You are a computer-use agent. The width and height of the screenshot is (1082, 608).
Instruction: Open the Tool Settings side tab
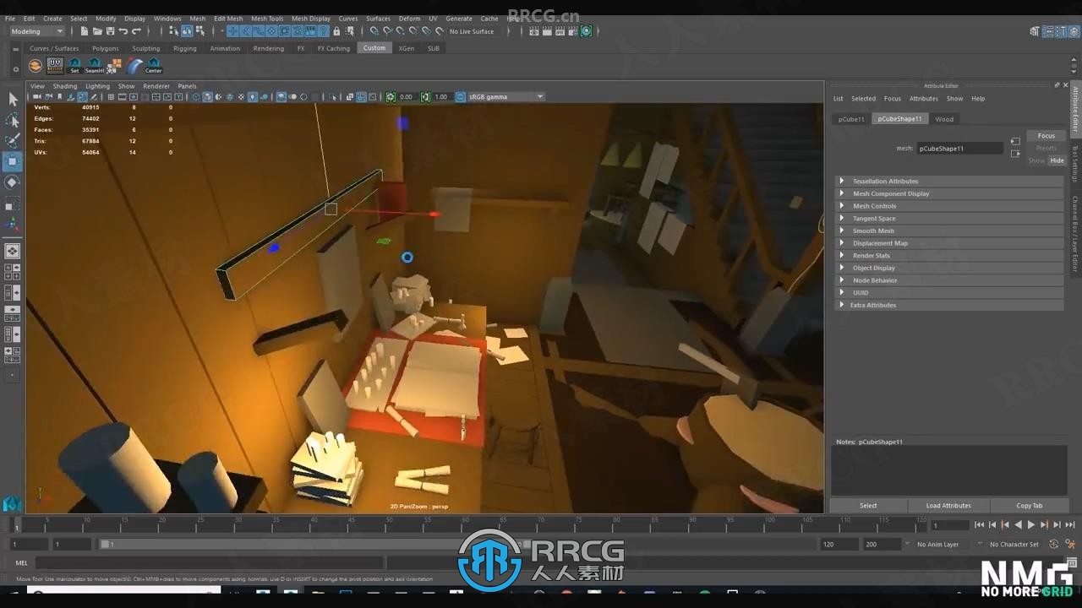tap(1075, 164)
